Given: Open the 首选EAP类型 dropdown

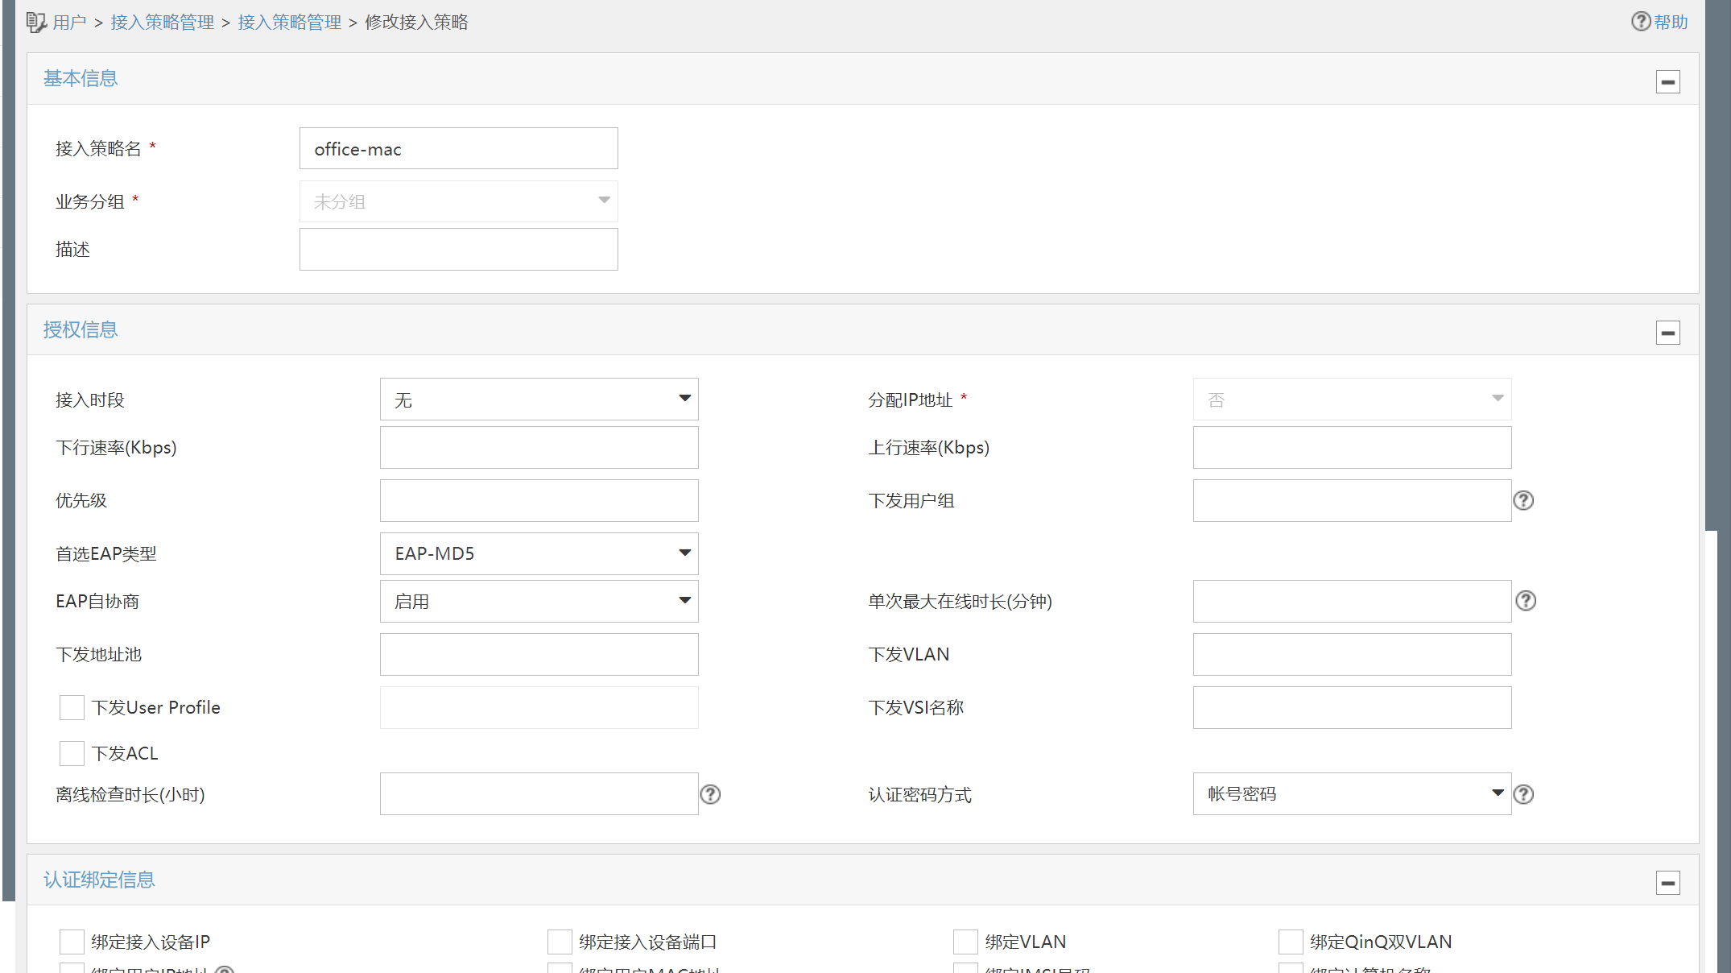Looking at the screenshot, I should (x=539, y=553).
